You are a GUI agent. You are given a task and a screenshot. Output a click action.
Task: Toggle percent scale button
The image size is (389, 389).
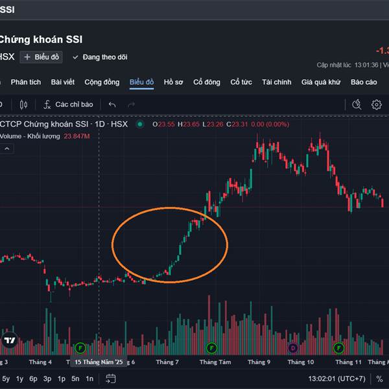(379, 379)
